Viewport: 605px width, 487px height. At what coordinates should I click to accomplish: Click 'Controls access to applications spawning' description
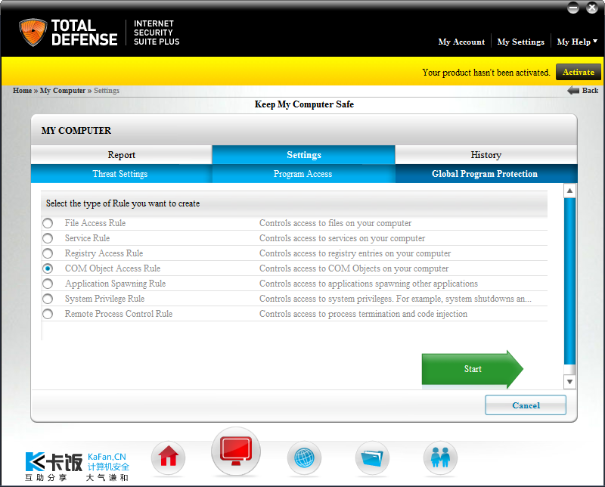(x=368, y=284)
